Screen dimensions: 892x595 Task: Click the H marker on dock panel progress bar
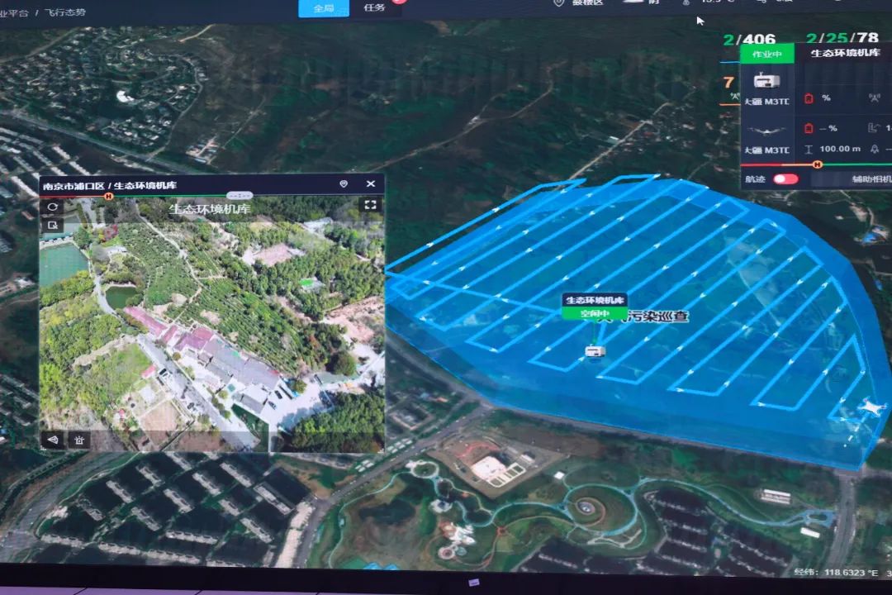click(817, 164)
